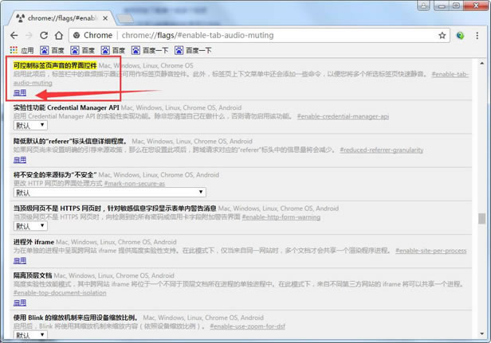Click the 隔离顶层文档 heading
Viewport: 491px width, 343px height.
[x=33, y=275]
